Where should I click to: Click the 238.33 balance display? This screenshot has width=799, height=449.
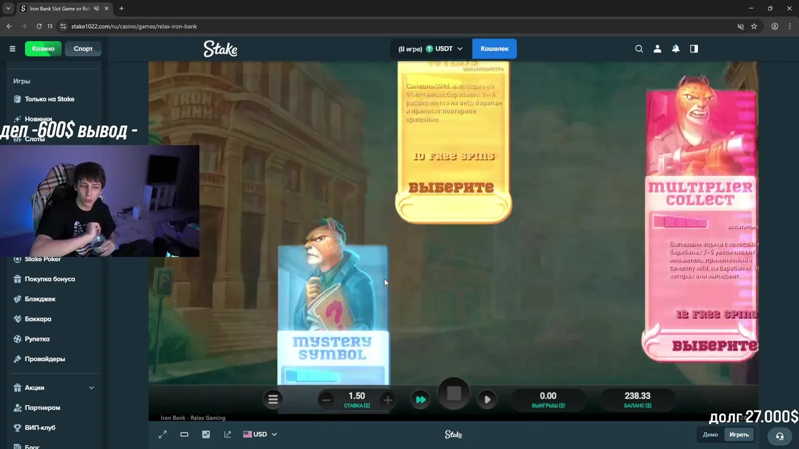tap(637, 400)
